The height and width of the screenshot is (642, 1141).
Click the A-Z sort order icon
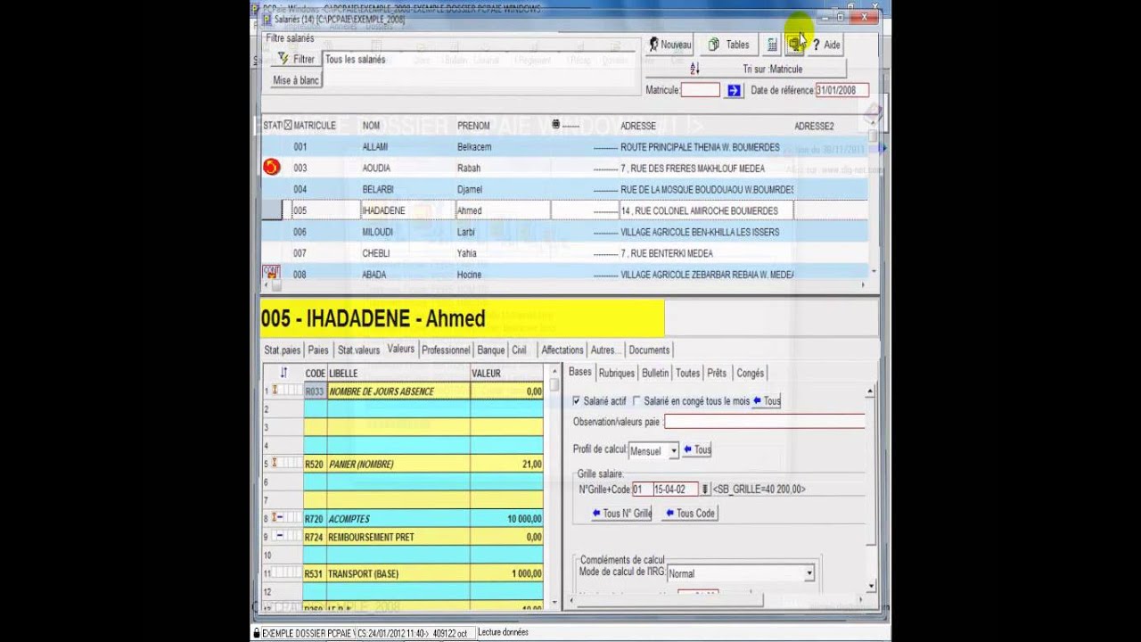coord(695,69)
